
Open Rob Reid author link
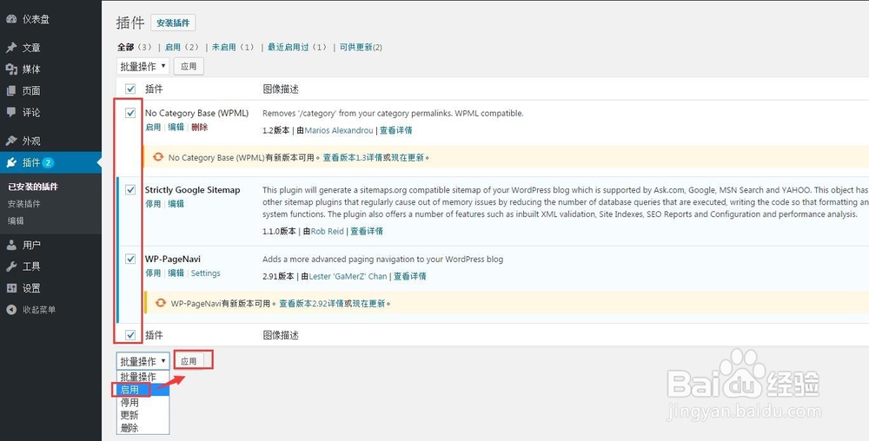327,231
